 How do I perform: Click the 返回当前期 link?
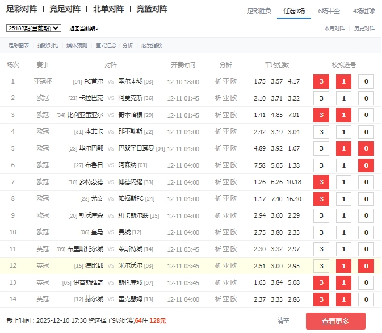[83, 28]
